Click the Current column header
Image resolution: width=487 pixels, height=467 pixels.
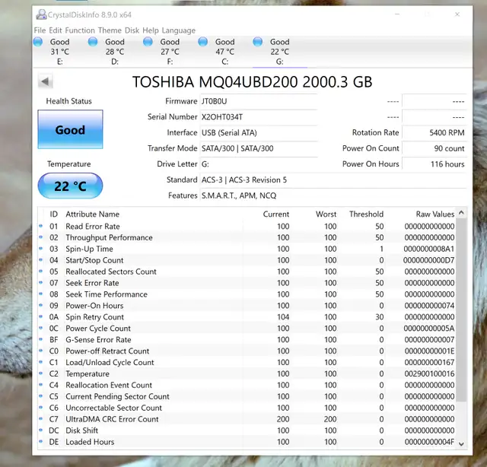pyautogui.click(x=275, y=214)
